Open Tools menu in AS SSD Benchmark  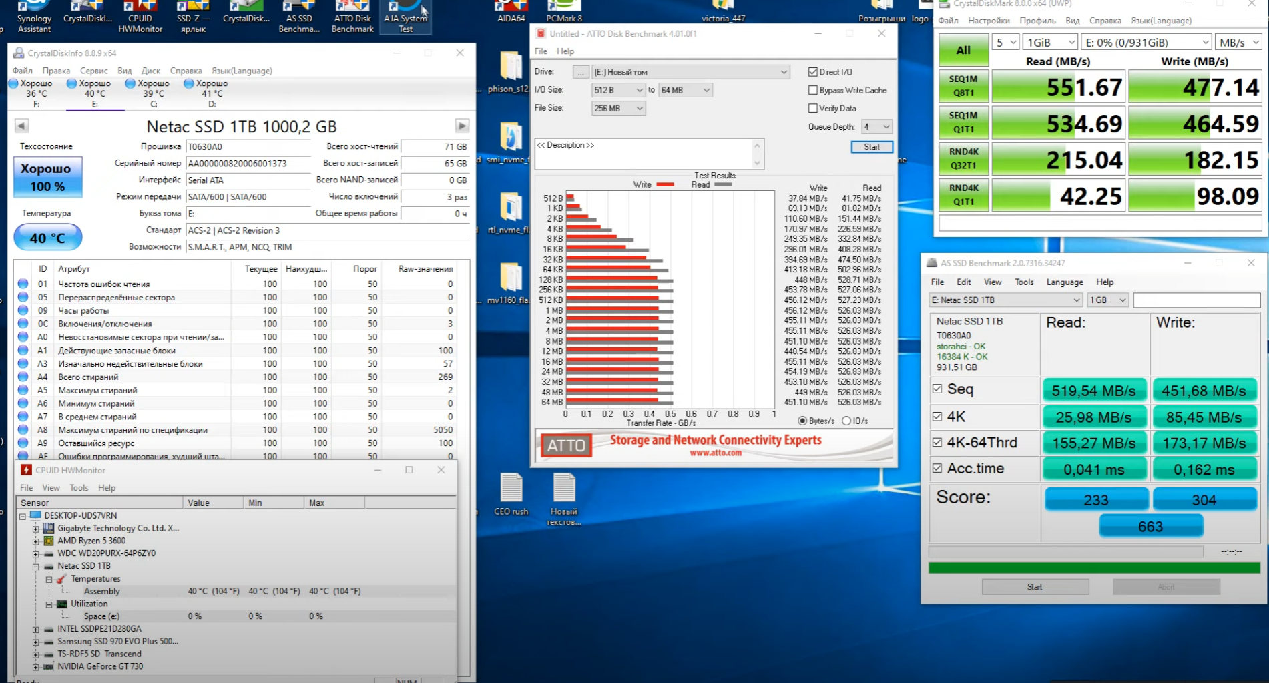[x=1024, y=282]
